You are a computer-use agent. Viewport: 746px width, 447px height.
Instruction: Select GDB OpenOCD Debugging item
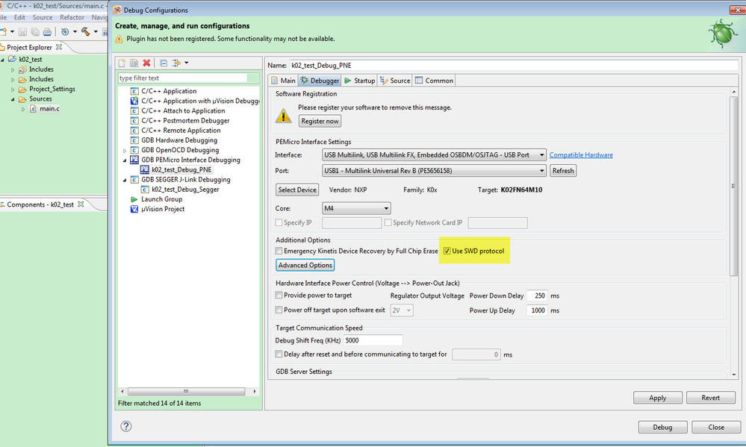point(180,150)
